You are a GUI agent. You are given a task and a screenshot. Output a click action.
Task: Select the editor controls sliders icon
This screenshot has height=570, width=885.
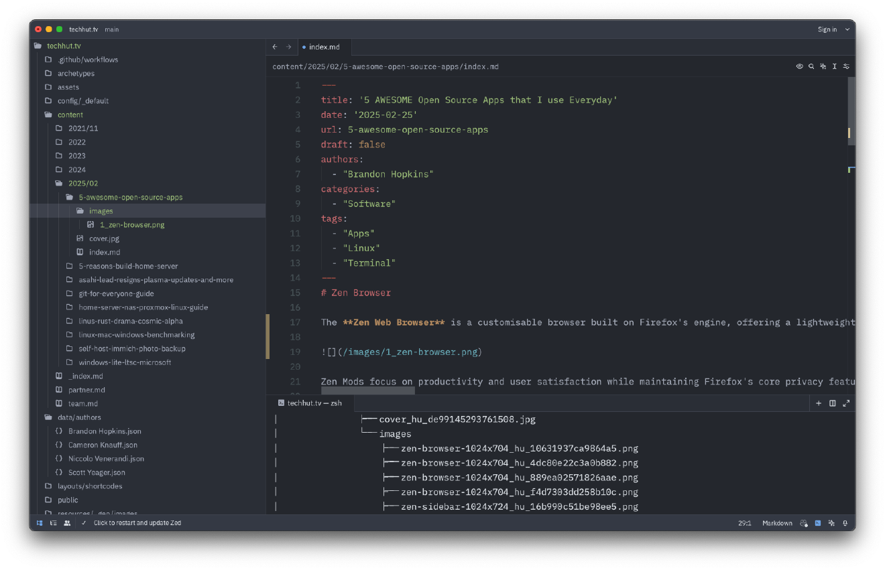pos(845,66)
